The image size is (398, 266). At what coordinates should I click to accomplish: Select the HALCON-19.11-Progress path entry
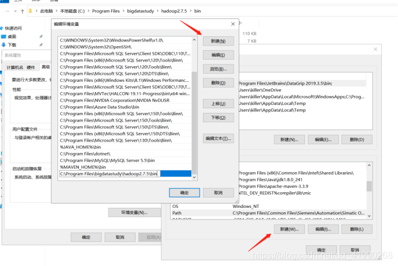click(x=125, y=94)
